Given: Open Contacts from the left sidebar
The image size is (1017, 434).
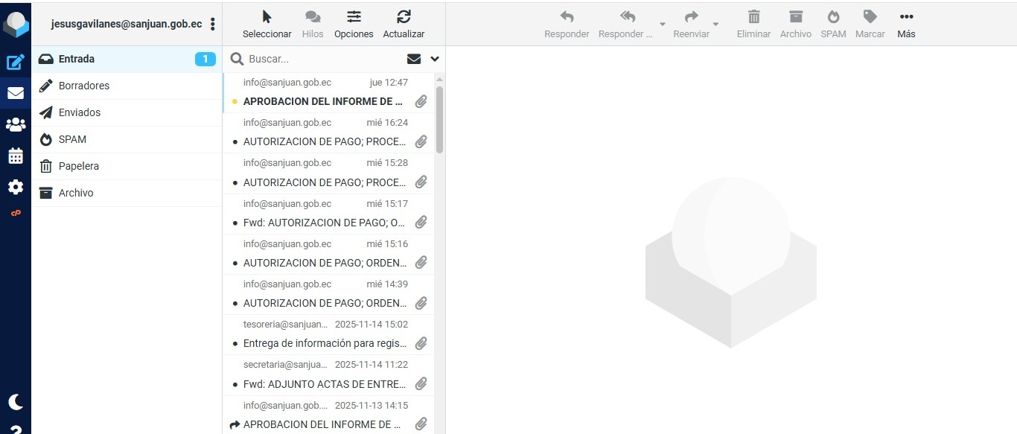Looking at the screenshot, I should [x=16, y=125].
